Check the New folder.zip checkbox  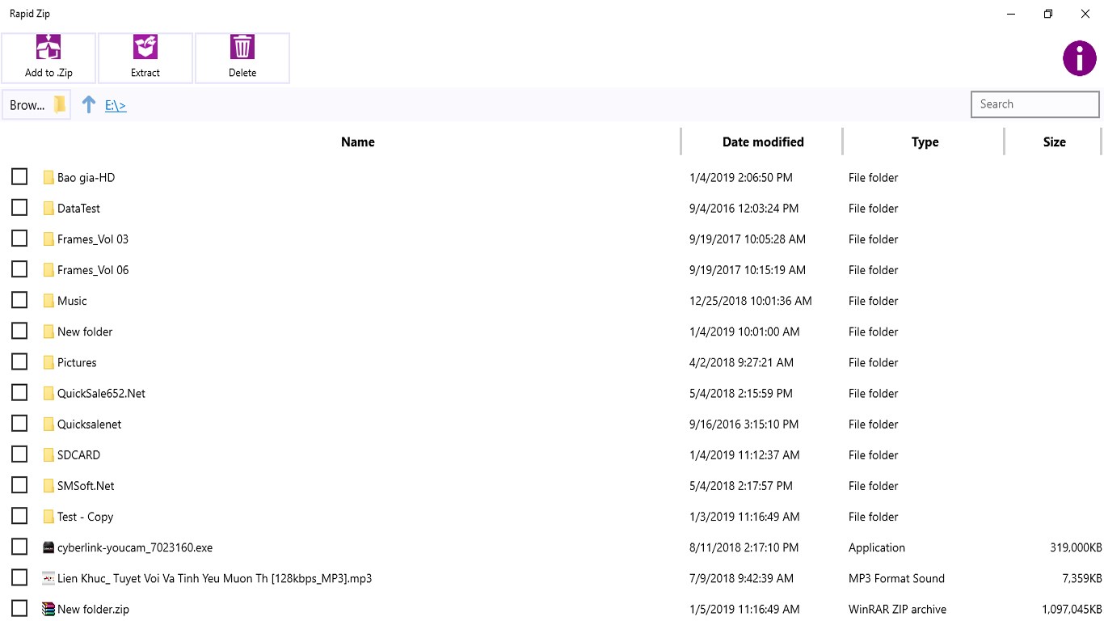coord(19,608)
